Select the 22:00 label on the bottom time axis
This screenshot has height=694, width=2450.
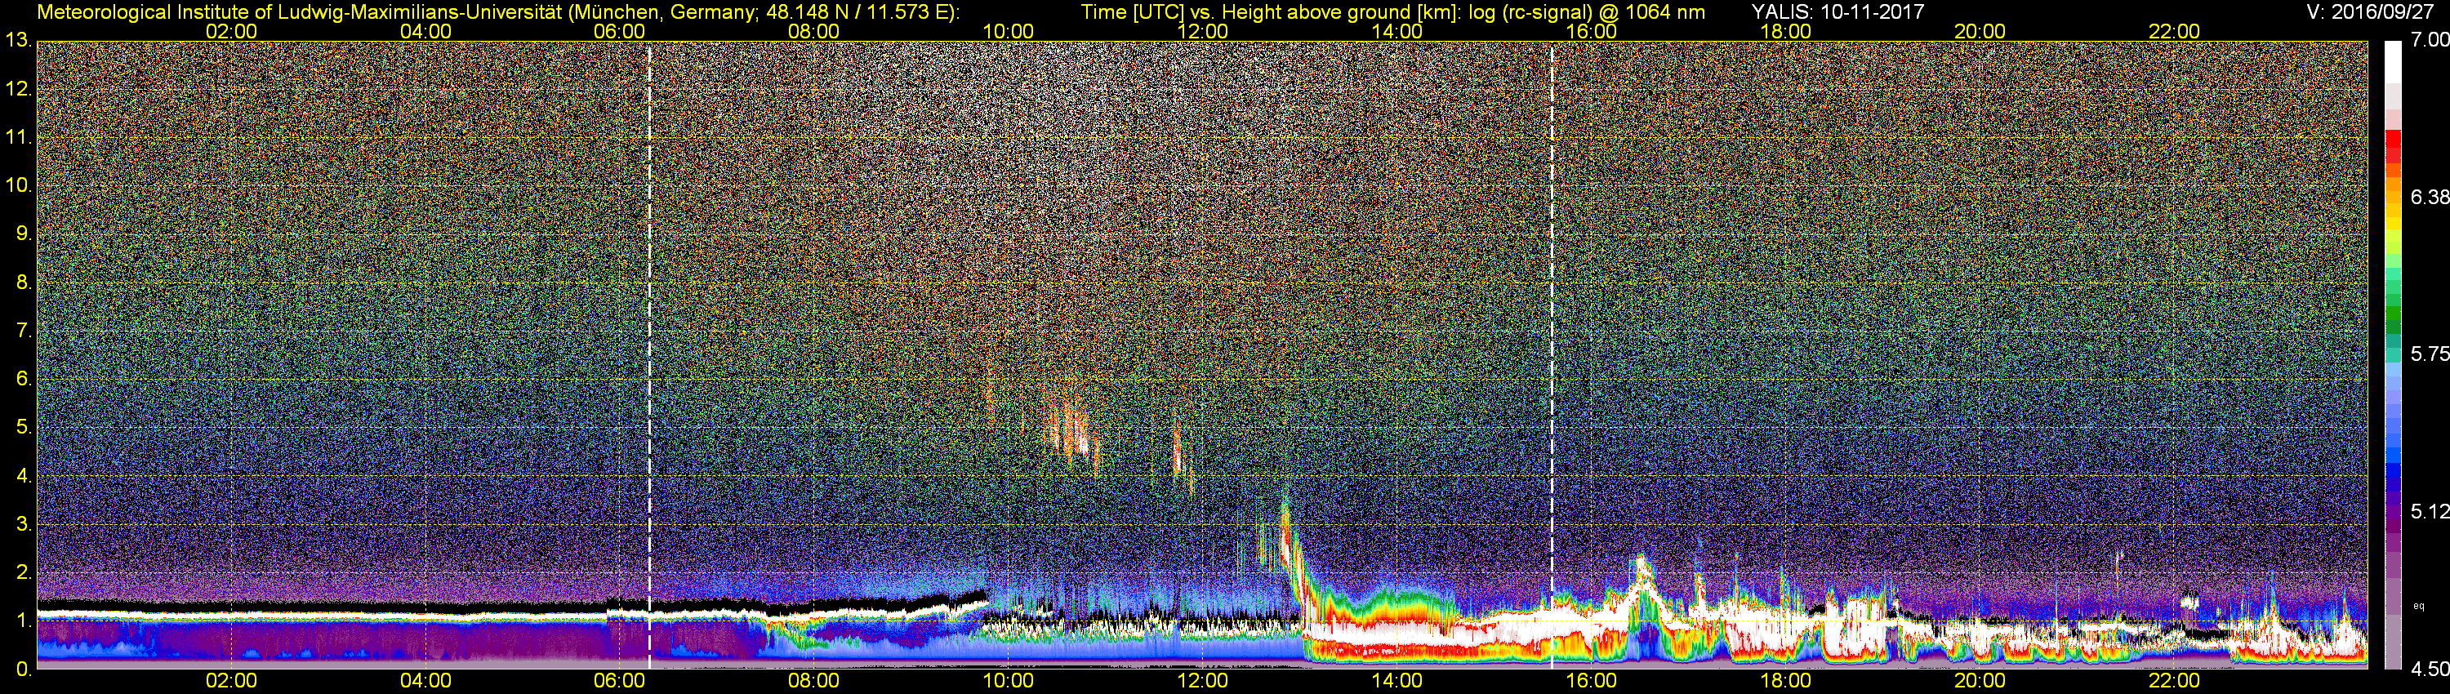pyautogui.click(x=2174, y=681)
